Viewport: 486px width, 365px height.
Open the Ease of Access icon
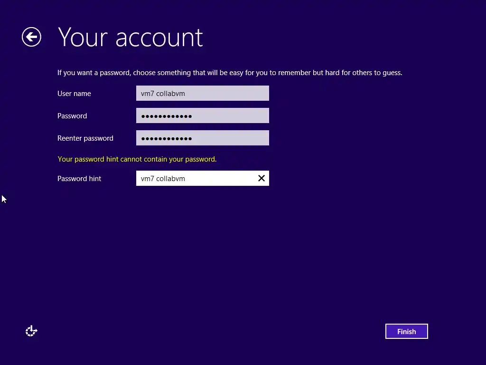31,331
